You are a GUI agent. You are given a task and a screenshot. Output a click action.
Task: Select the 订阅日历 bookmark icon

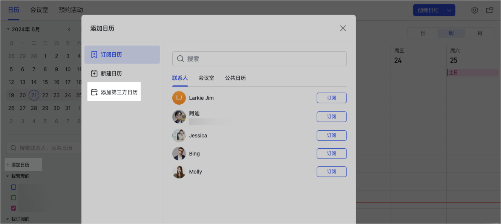95,55
